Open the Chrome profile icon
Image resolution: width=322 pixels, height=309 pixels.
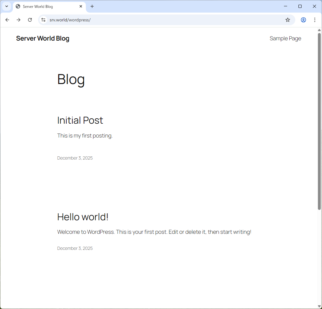click(x=303, y=20)
